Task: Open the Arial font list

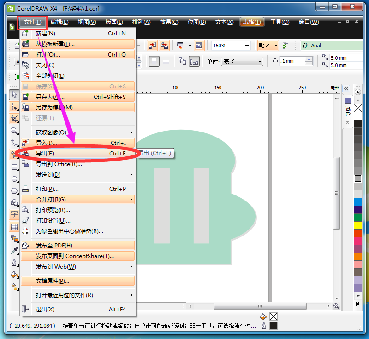Action: [x=332, y=46]
